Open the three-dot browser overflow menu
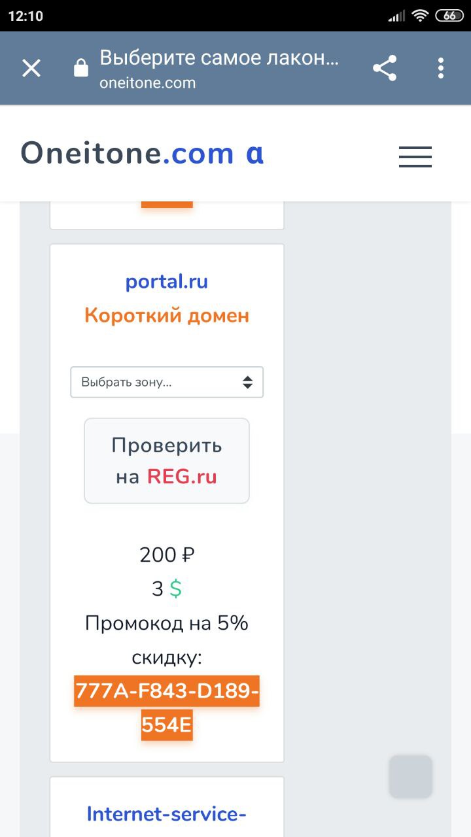Viewport: 471px width, 837px height. [x=440, y=68]
